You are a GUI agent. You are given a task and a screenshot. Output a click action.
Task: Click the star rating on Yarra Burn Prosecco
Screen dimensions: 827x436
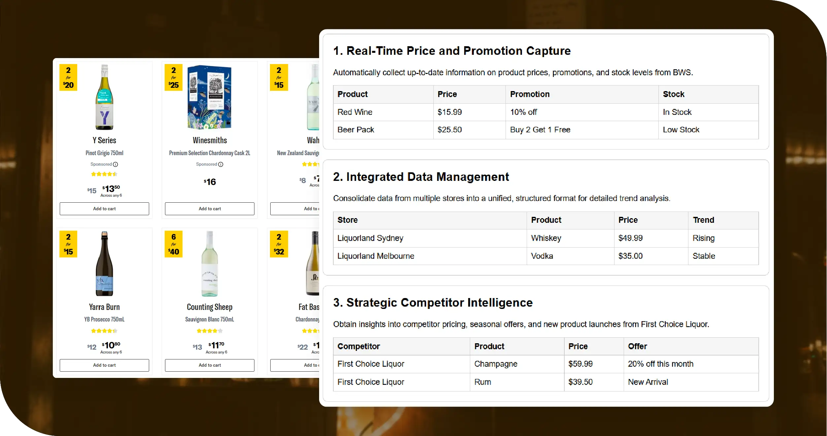[104, 330]
